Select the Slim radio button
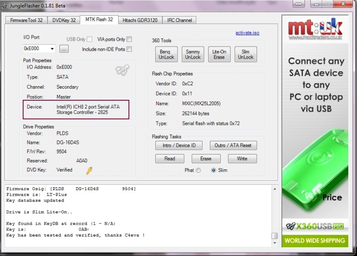 (x=213, y=170)
